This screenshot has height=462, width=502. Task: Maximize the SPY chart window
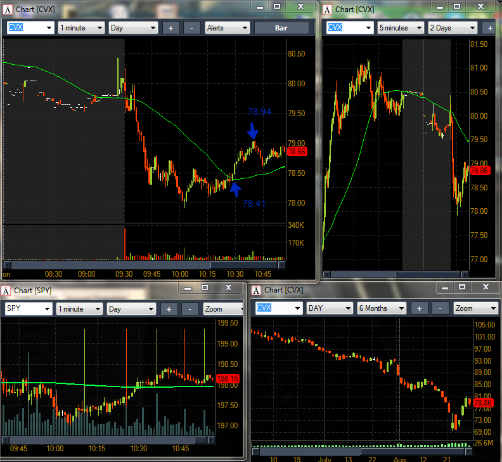(205, 288)
